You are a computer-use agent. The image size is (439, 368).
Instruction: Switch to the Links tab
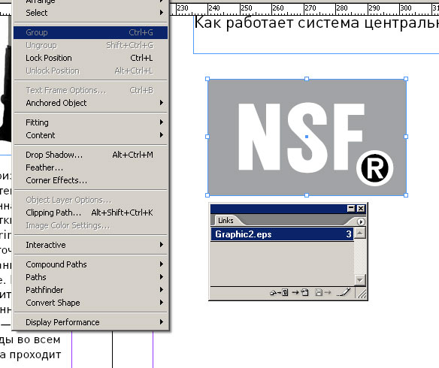[226, 220]
